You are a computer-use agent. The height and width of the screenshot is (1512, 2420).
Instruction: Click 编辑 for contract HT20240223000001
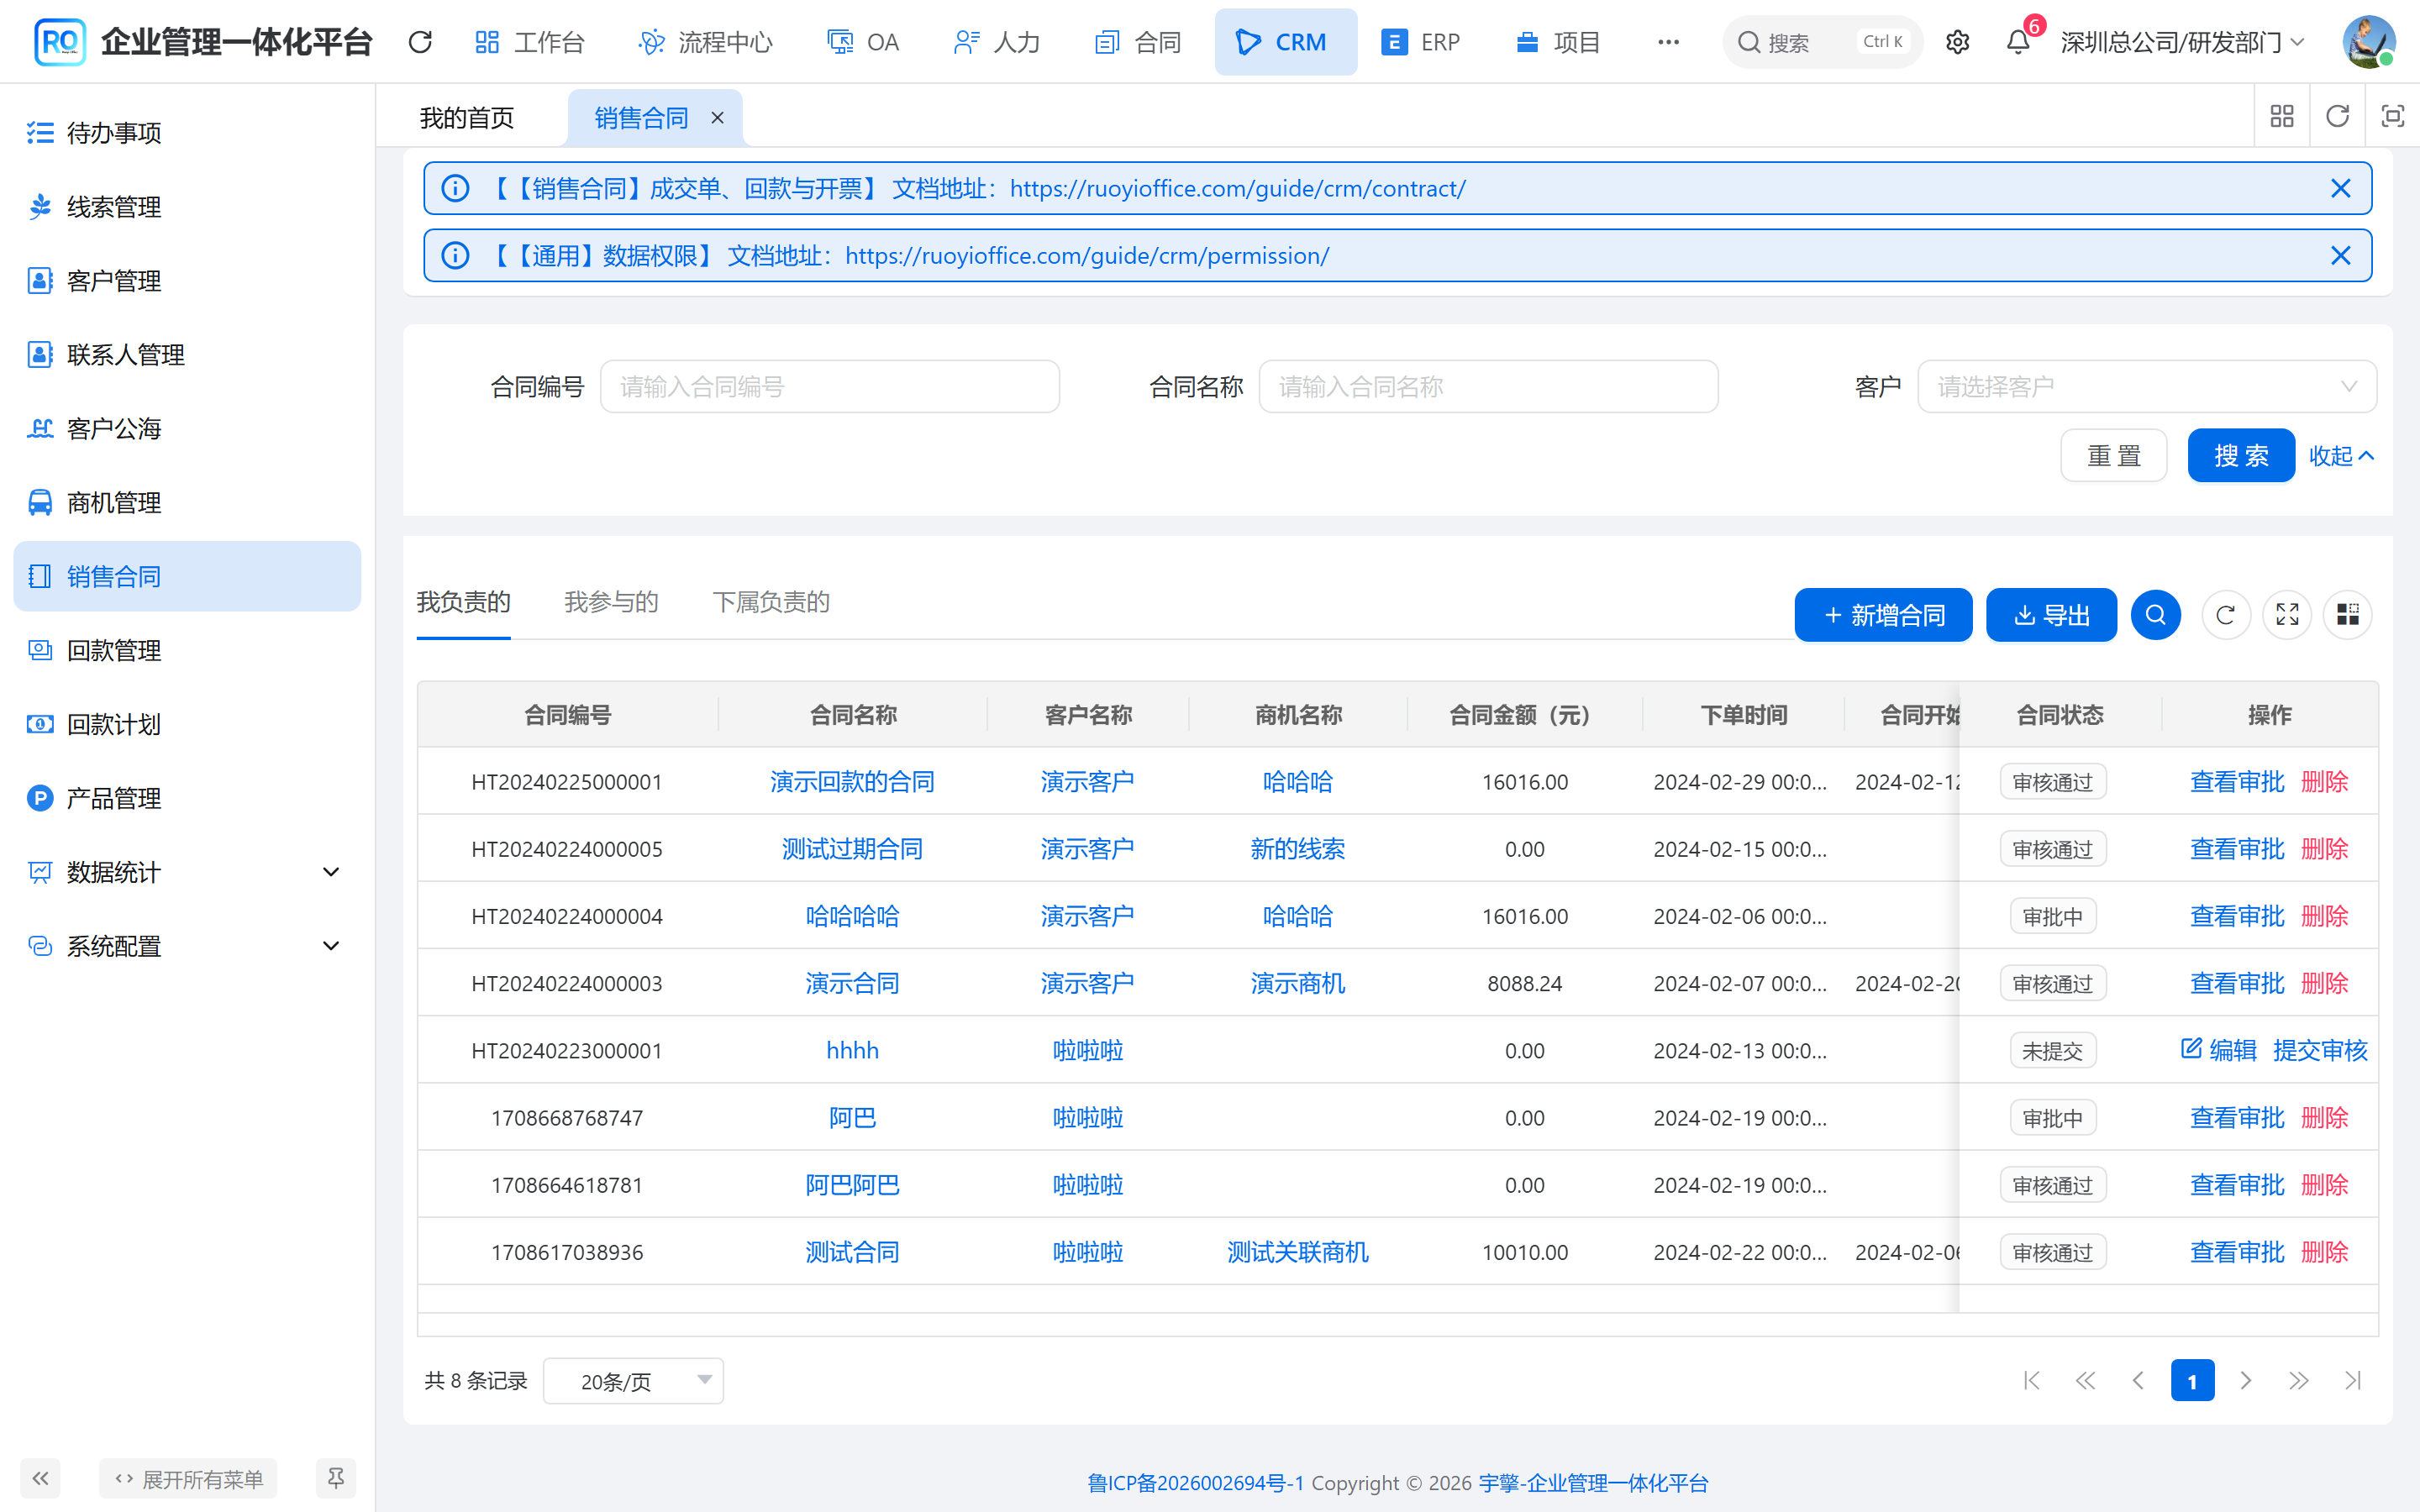pos(2219,1050)
